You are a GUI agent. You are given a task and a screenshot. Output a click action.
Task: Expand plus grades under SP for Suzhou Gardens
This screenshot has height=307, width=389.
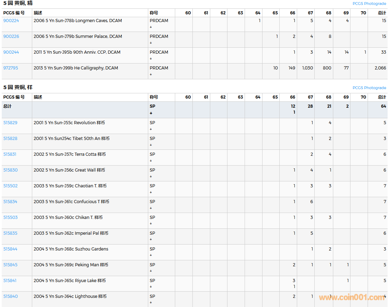click(151, 255)
